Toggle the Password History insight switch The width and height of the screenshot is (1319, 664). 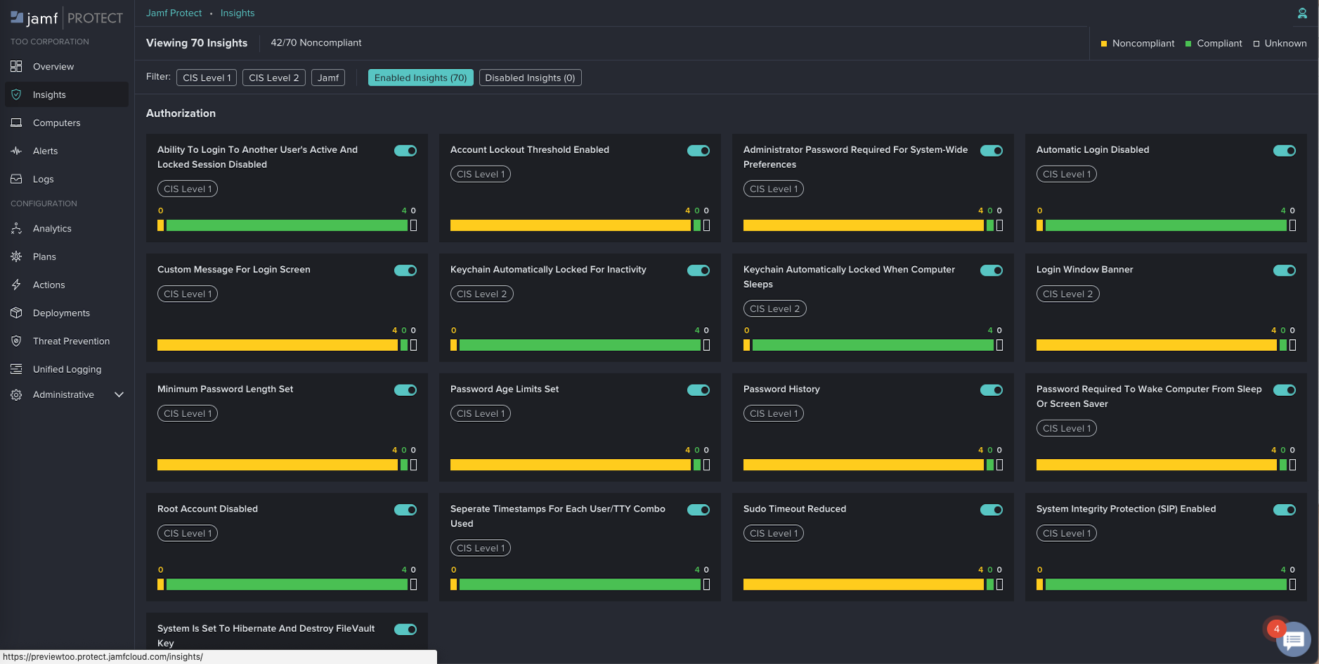[x=992, y=390]
